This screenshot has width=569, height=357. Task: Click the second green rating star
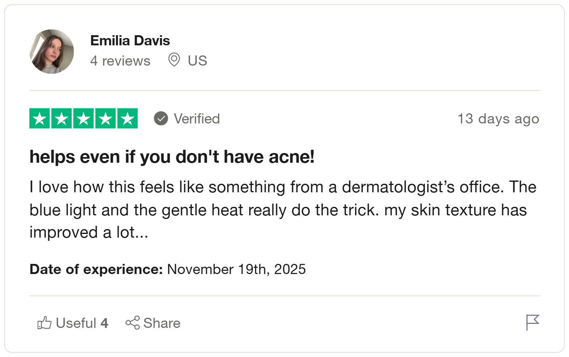pyautogui.click(x=62, y=119)
